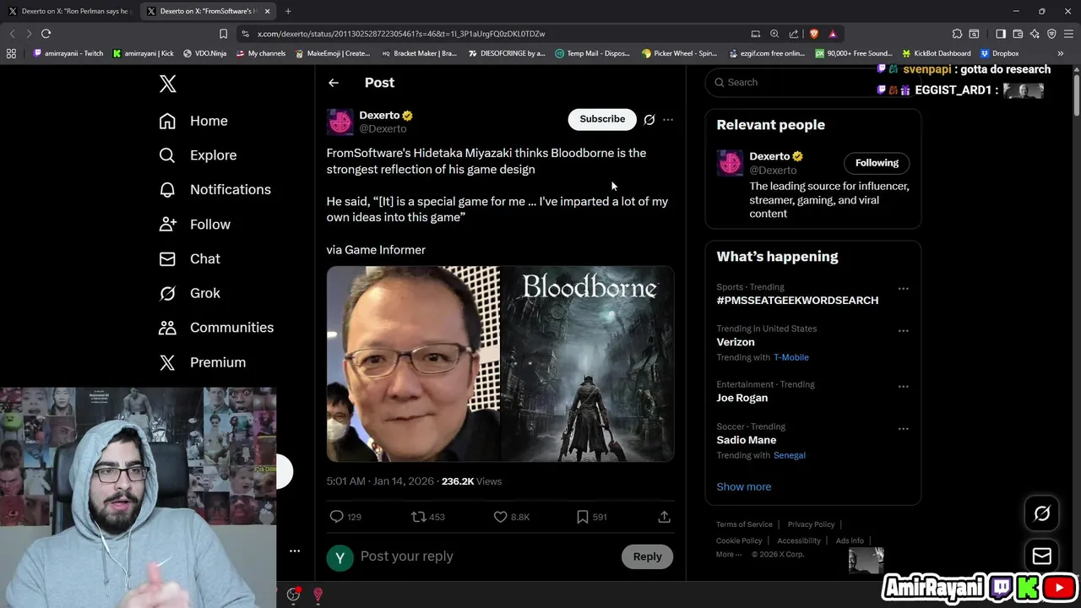This screenshot has height=608, width=1081.
Task: Open Premium in X sidebar
Action: pyautogui.click(x=203, y=362)
